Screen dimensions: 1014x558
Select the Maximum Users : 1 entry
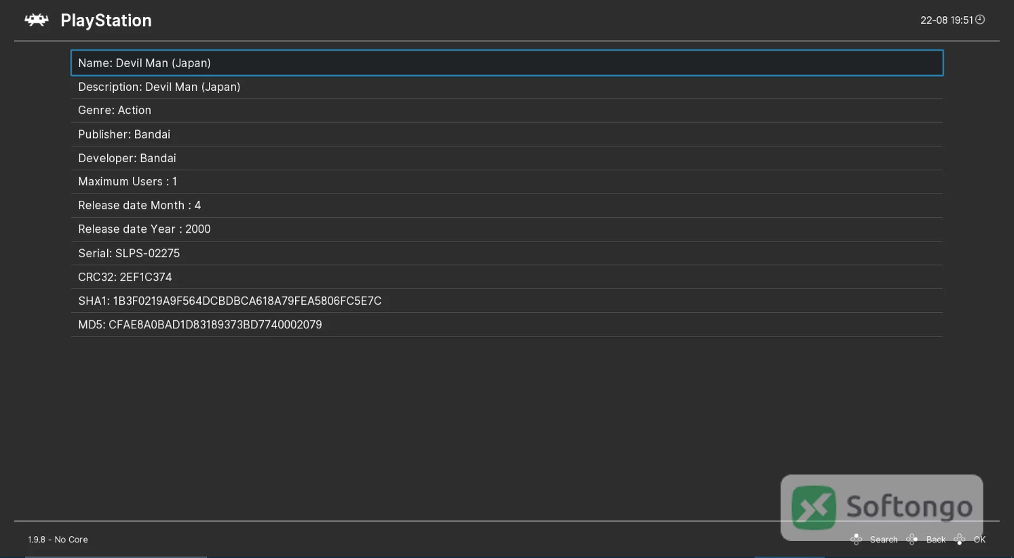507,182
